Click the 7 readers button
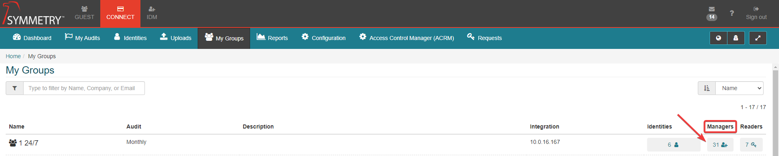This screenshot has width=779, height=156. click(751, 145)
